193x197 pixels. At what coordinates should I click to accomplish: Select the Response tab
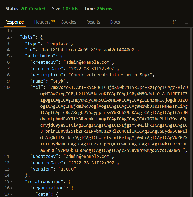tap(15, 22)
